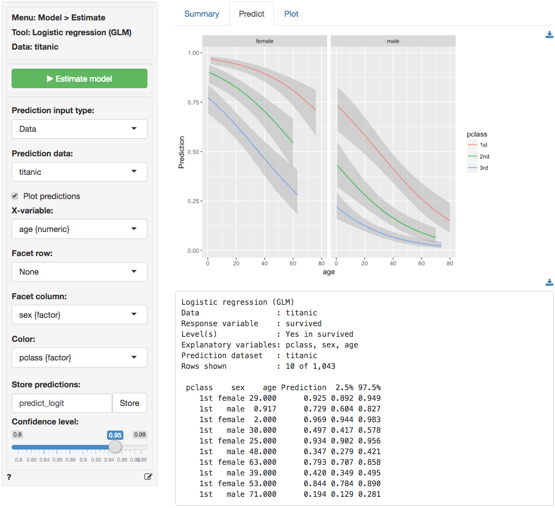Click the Store predictions button

tap(129, 403)
